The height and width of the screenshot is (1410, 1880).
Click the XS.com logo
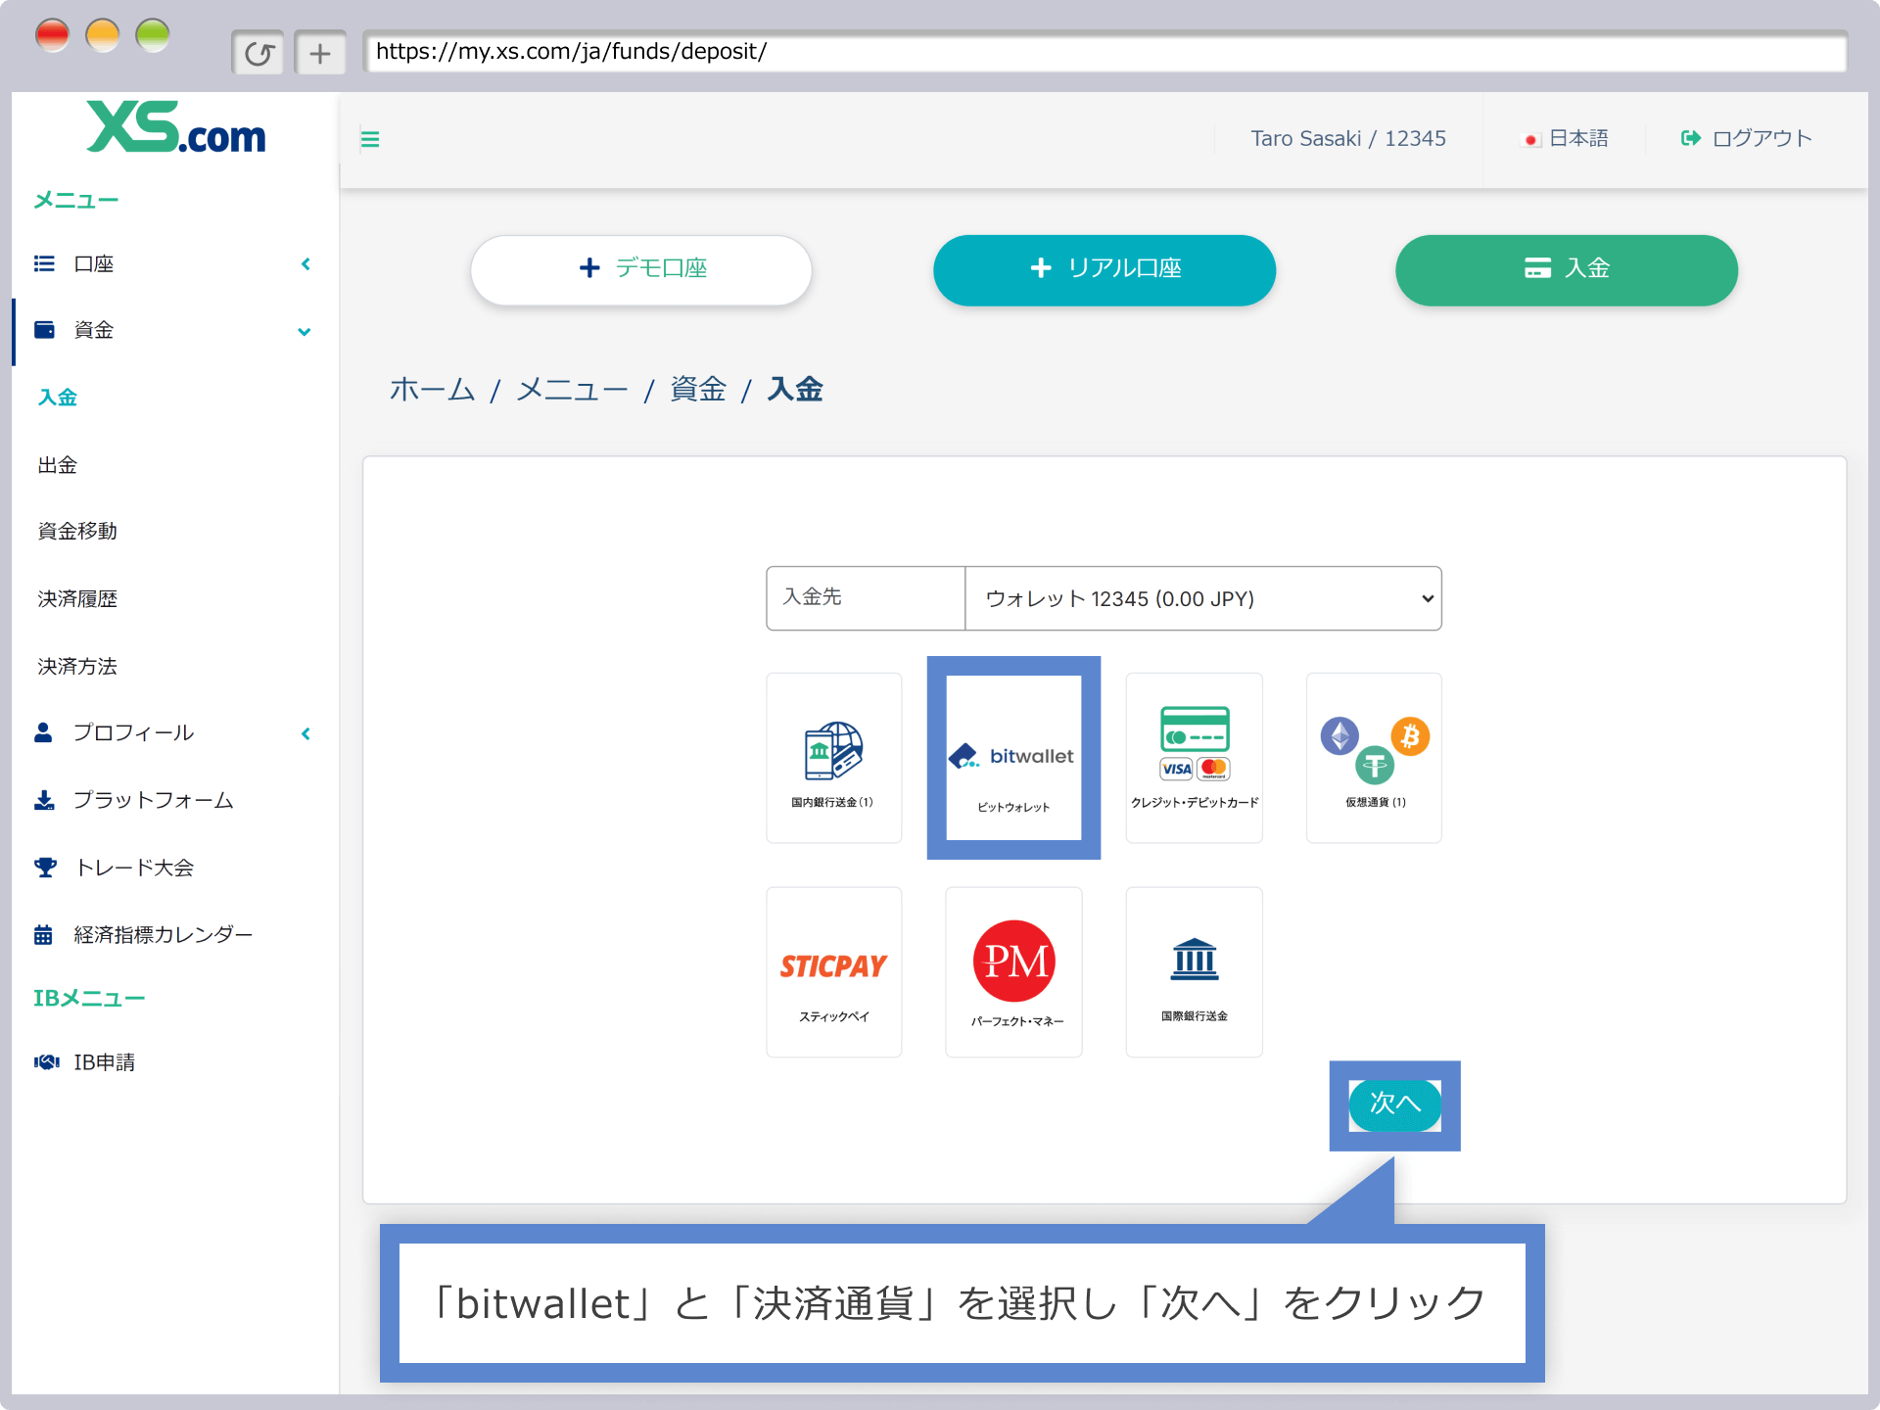tap(176, 128)
